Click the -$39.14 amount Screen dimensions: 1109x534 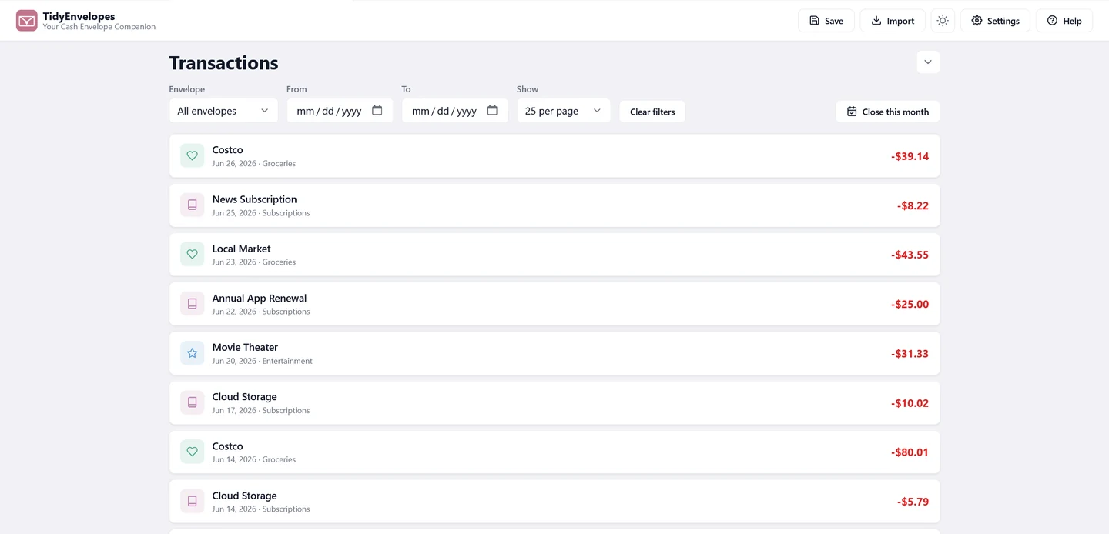tap(910, 156)
